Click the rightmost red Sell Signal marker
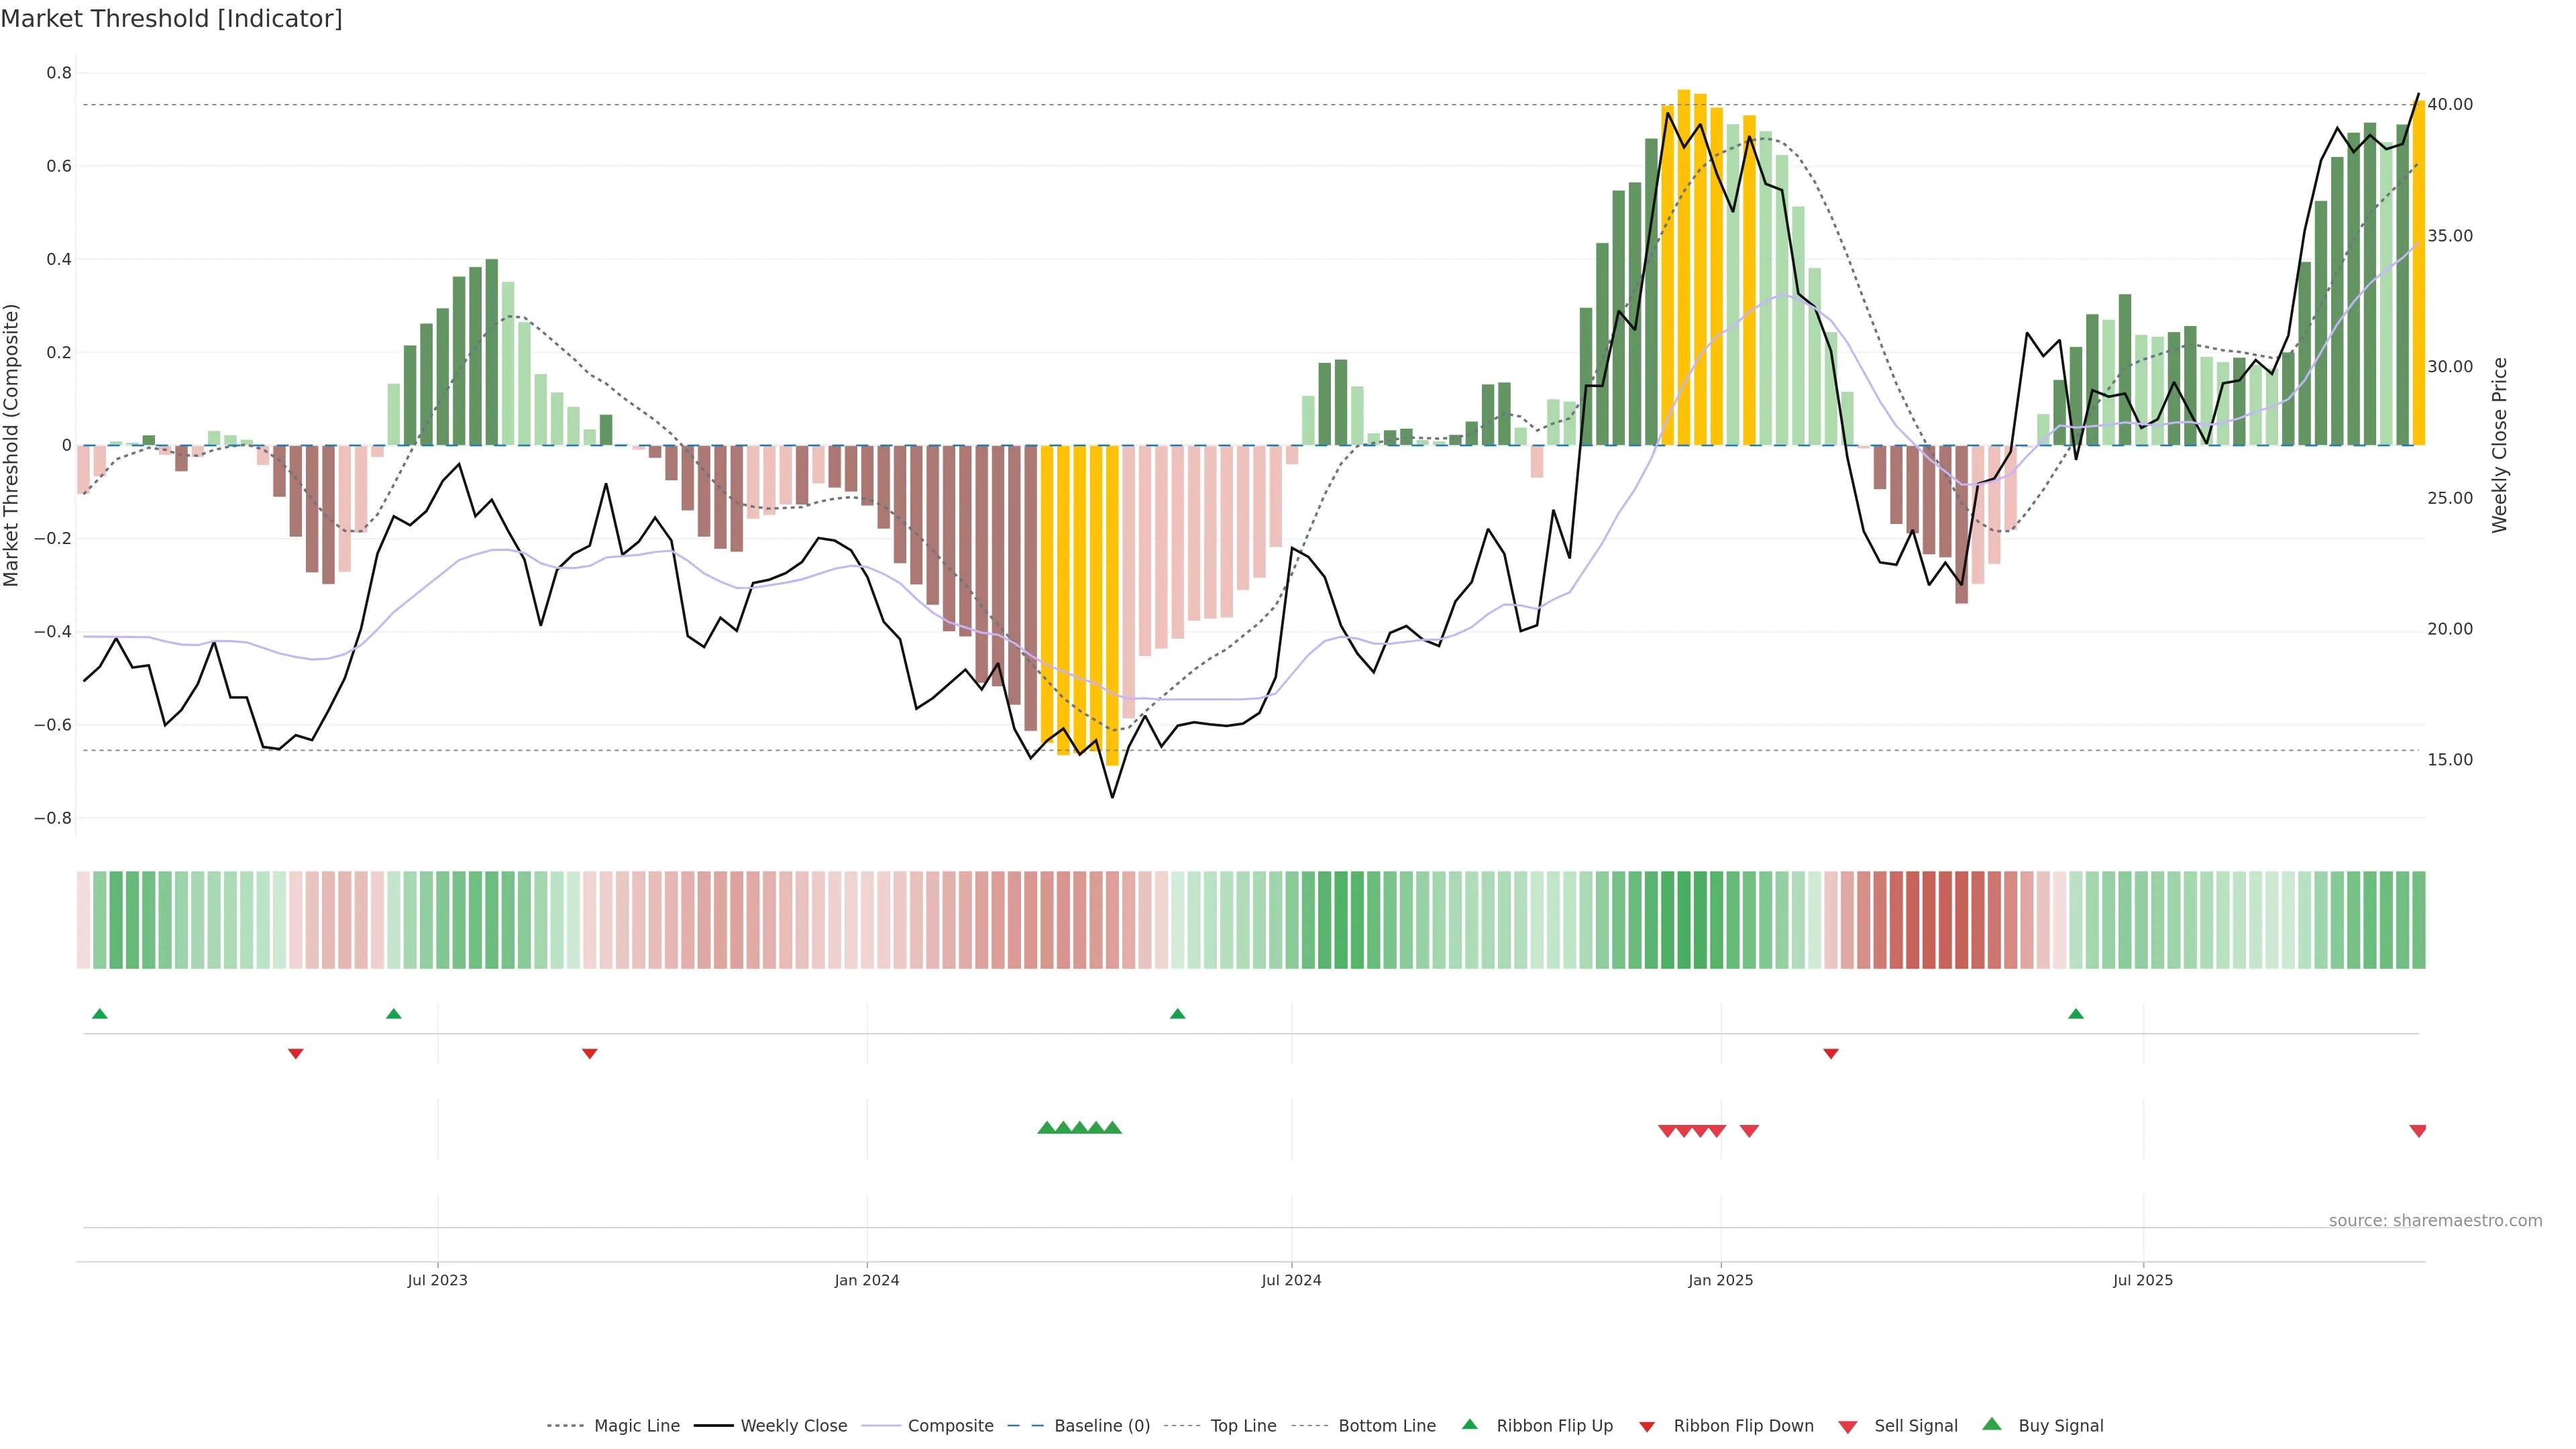The width and height of the screenshot is (2576, 1449). pyautogui.click(x=2417, y=1131)
